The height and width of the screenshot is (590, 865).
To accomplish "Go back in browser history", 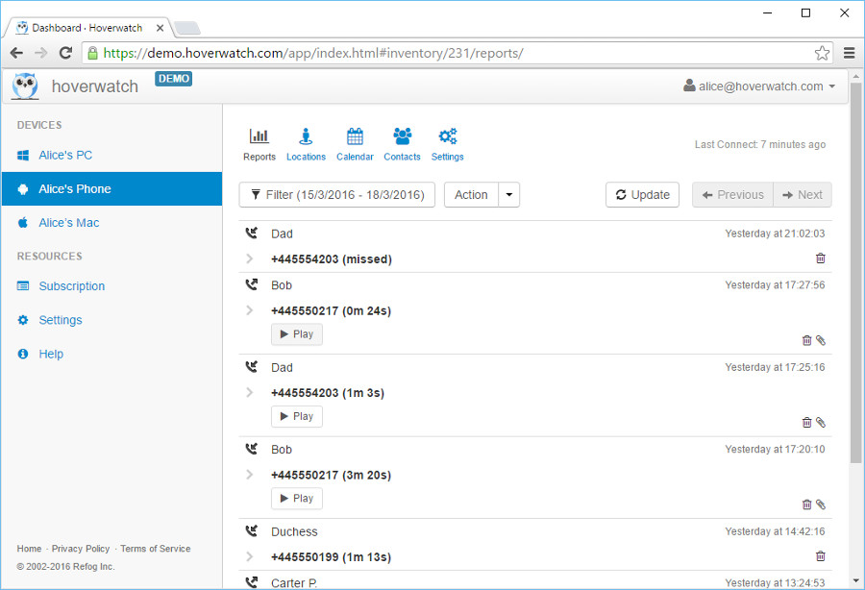I will (x=16, y=53).
